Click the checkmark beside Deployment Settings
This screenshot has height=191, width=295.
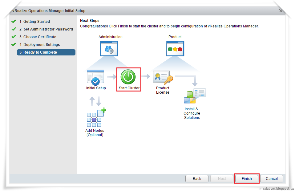point(14,44)
